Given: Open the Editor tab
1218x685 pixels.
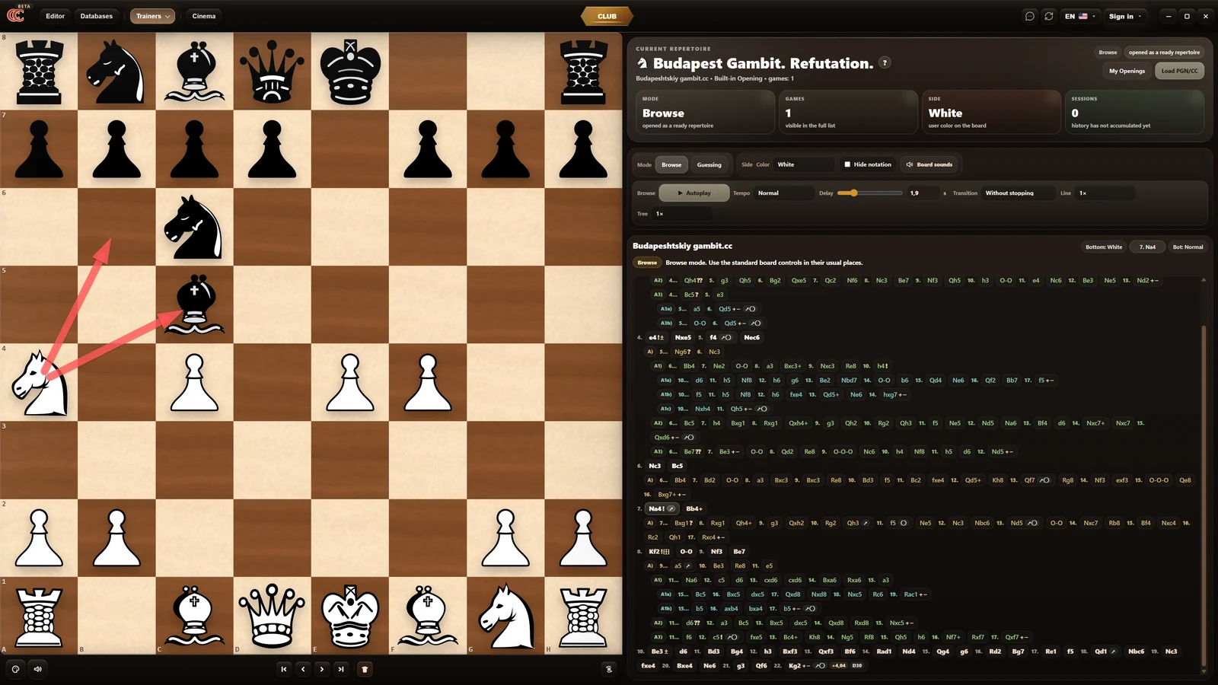Looking at the screenshot, I should point(55,16).
